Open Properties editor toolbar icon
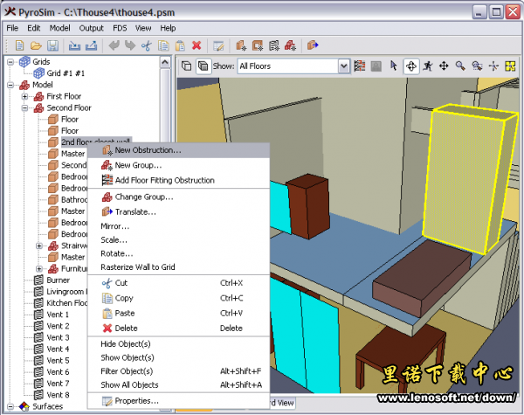 pos(218,45)
